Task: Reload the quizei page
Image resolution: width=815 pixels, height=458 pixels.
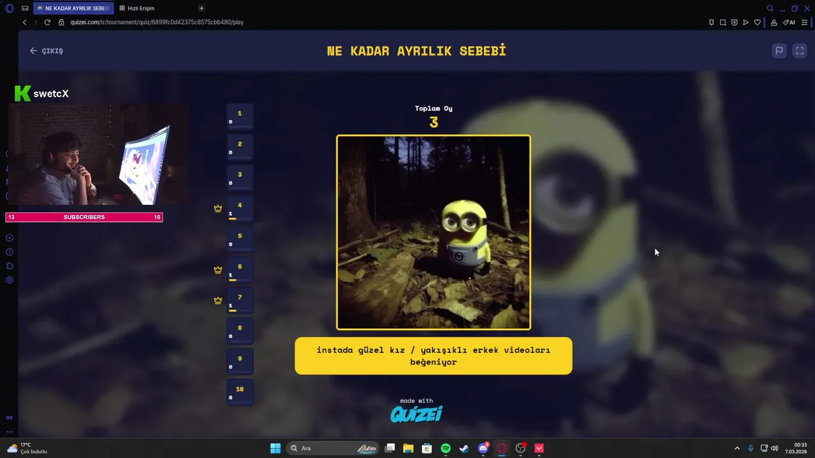Action: (47, 22)
